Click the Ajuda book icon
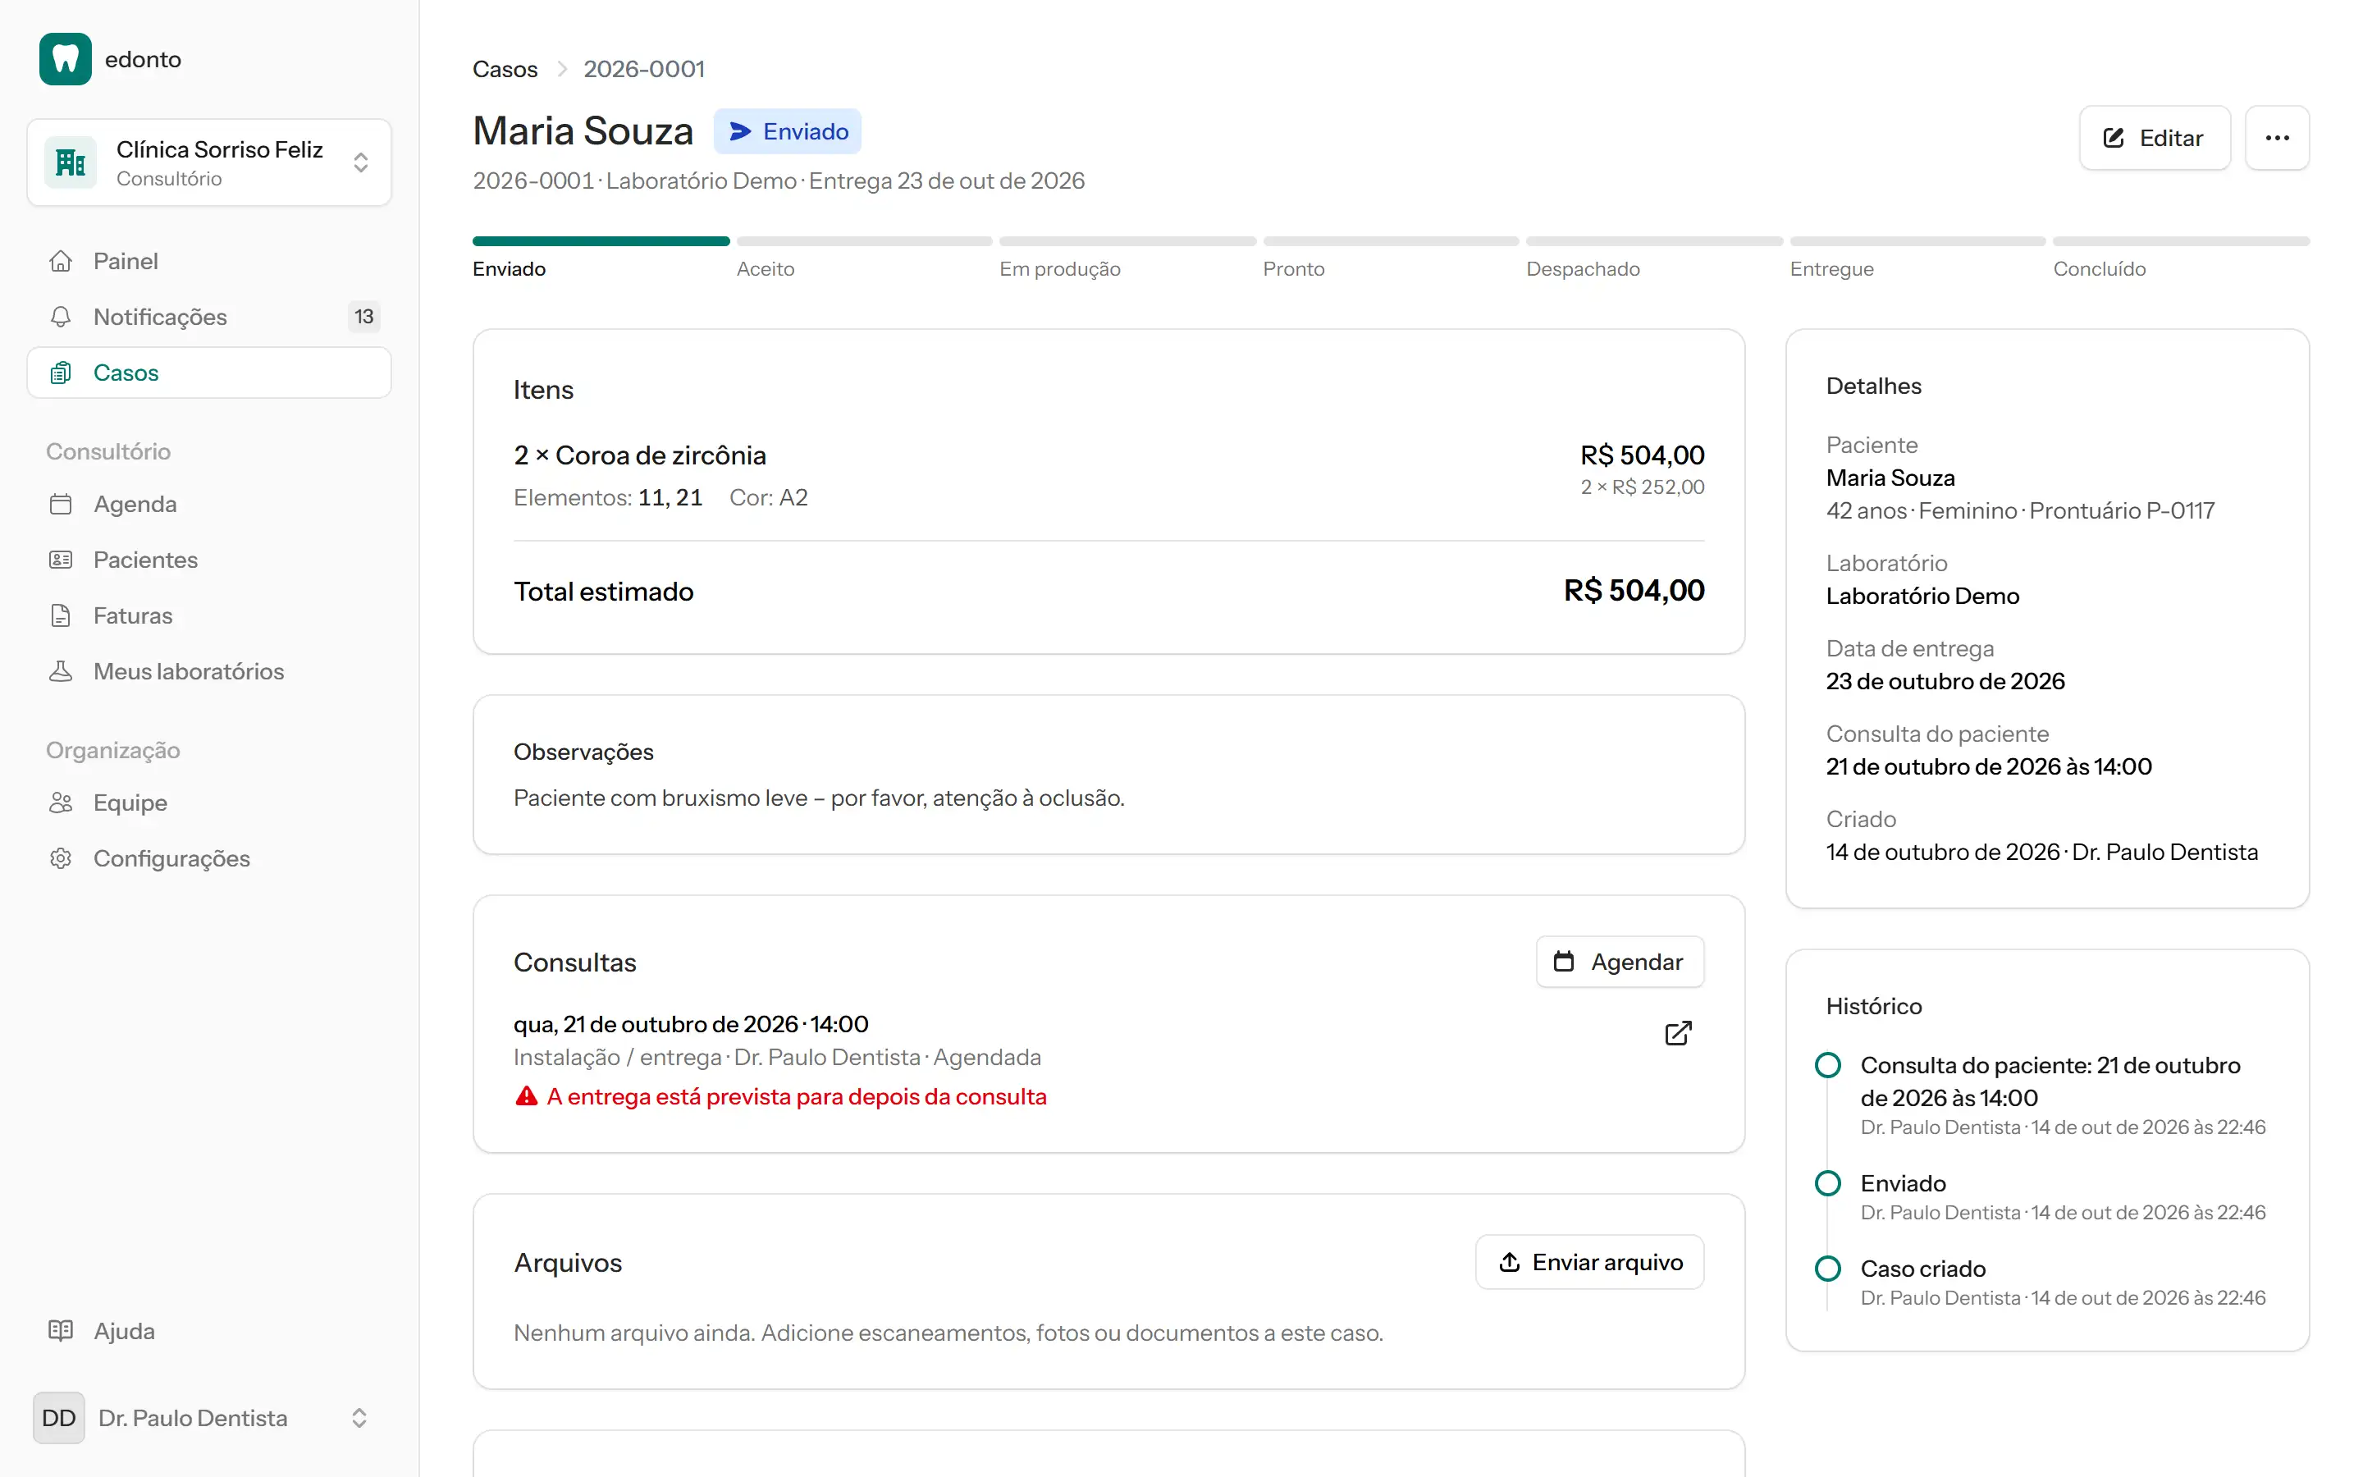The image size is (2363, 1477). [61, 1330]
